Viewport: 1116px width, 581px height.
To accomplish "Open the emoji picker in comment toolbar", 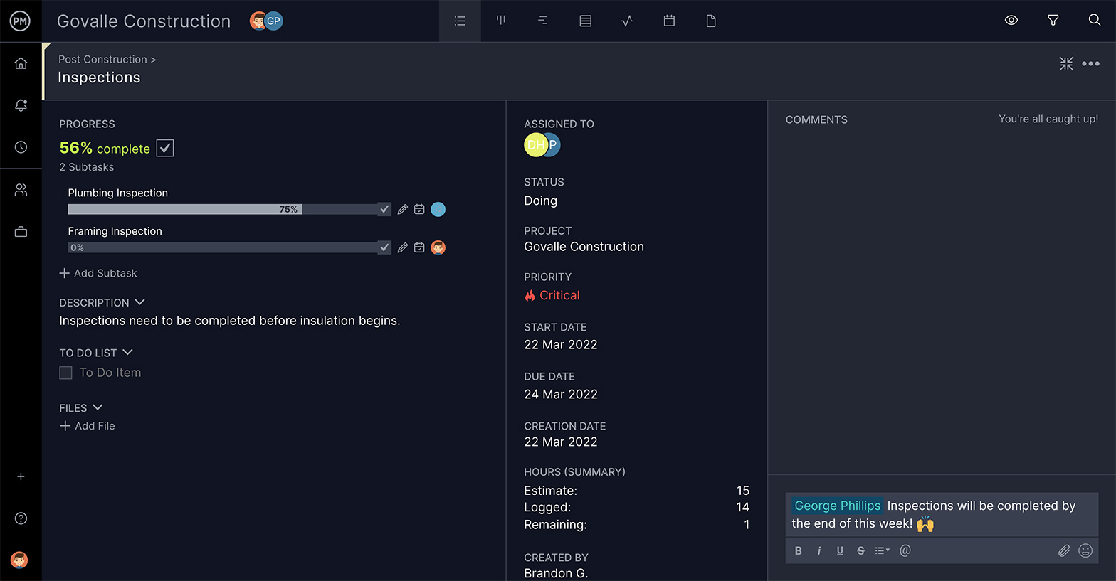I will [x=1085, y=550].
